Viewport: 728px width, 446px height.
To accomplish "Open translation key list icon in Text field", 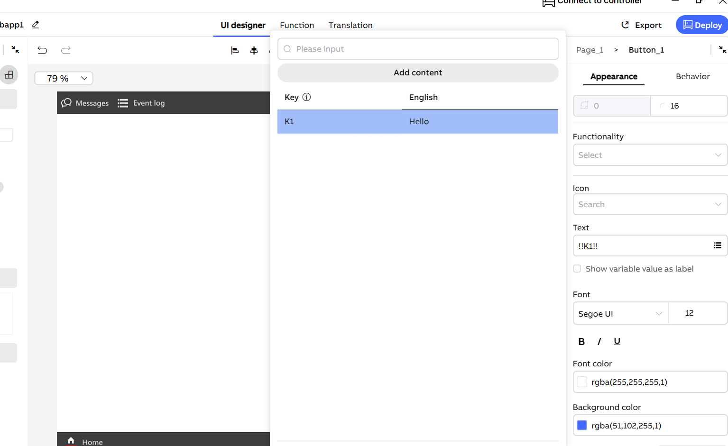I will click(x=717, y=246).
